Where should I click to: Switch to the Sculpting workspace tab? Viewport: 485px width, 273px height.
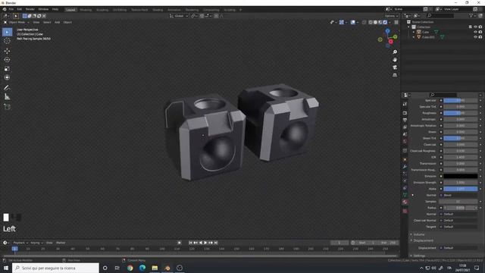tap(102, 10)
